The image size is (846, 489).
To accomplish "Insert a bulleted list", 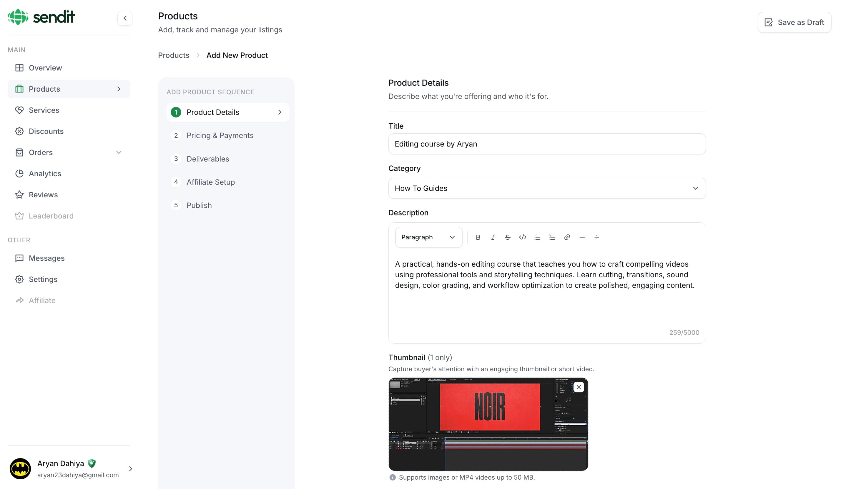I will [538, 237].
